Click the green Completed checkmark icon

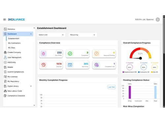click(x=70, y=53)
